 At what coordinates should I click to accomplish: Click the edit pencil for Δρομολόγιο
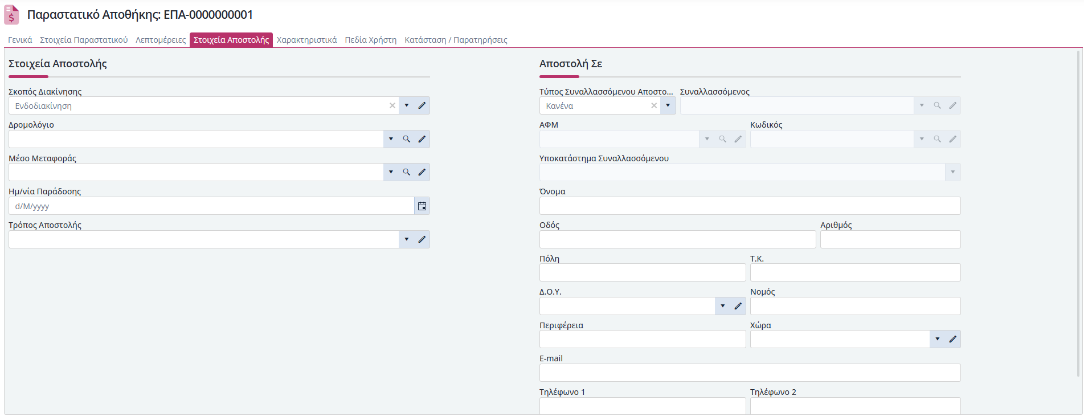click(x=422, y=139)
